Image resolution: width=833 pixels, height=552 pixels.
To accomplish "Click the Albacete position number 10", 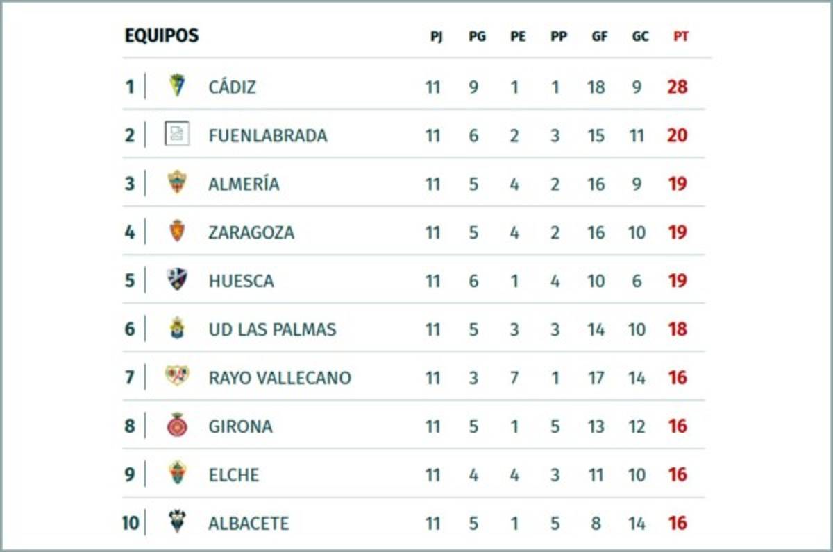I will (131, 524).
